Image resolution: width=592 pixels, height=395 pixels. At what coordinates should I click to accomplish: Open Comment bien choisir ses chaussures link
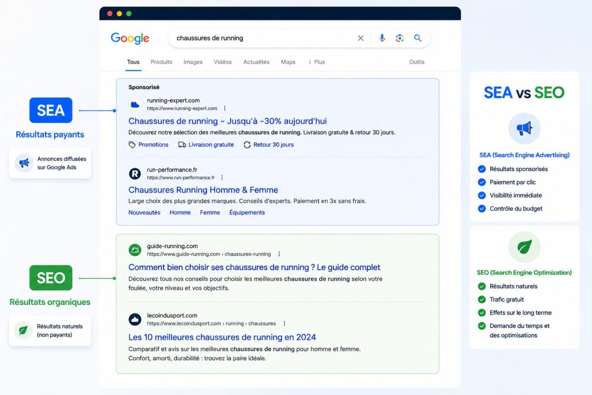click(254, 267)
